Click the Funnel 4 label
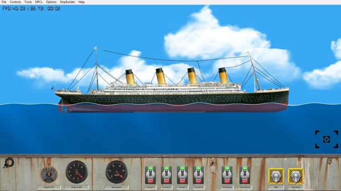This screenshot has width=341, height=191. pos(198,187)
